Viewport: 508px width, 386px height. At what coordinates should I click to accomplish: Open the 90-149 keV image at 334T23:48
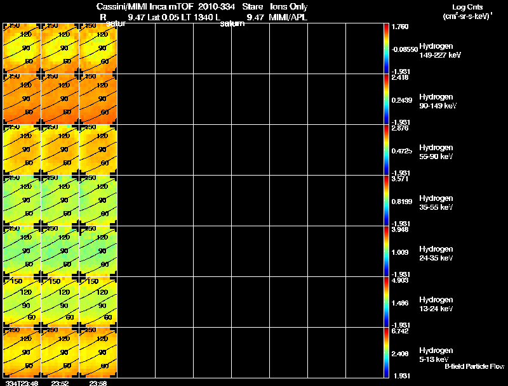point(22,99)
